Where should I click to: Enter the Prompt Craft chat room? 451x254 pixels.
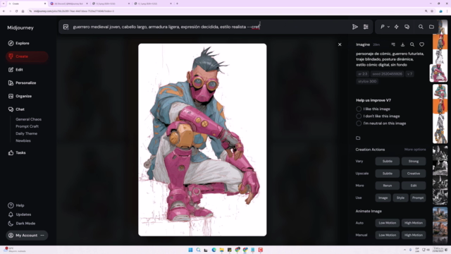tap(27, 126)
